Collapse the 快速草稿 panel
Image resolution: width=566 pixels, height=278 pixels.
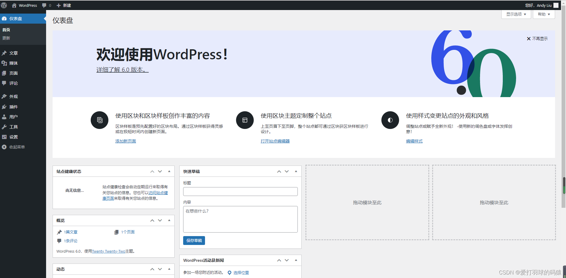pyautogui.click(x=296, y=171)
